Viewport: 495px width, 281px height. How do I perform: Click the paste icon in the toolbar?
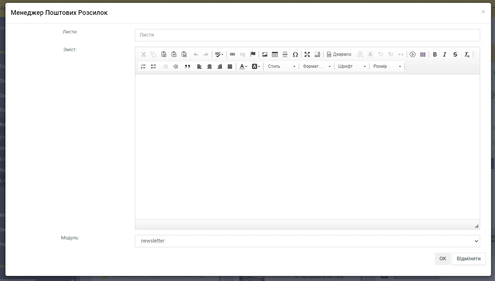[164, 54]
